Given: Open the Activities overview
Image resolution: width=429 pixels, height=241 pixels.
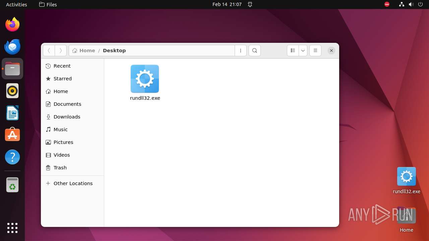Looking at the screenshot, I should pos(16,4).
